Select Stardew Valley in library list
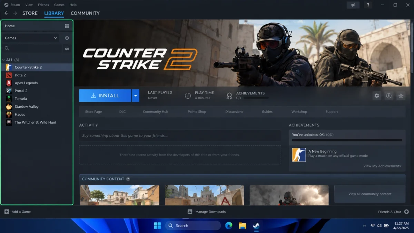Viewport: 414px width, 233px height. (37, 107)
